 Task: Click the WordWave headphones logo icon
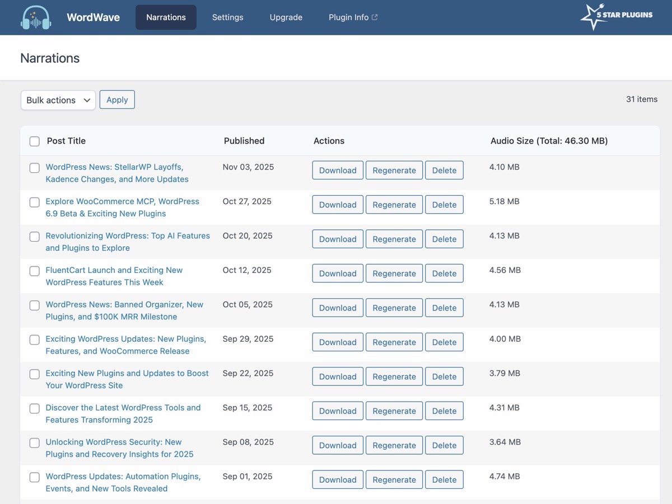click(36, 17)
